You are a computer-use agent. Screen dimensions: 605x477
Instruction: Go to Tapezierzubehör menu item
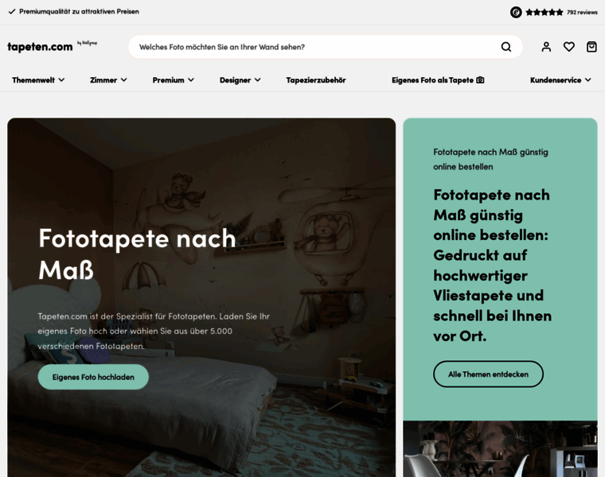coord(315,80)
